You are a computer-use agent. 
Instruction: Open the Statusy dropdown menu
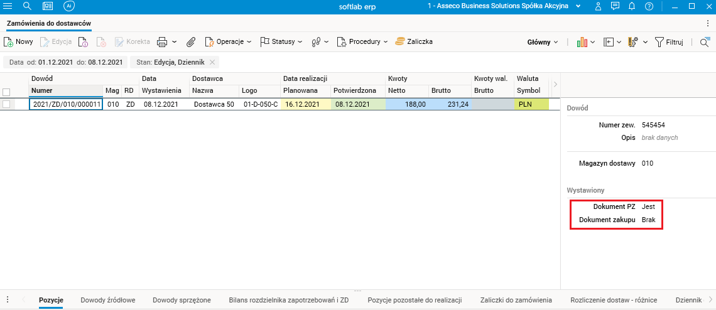[281, 41]
